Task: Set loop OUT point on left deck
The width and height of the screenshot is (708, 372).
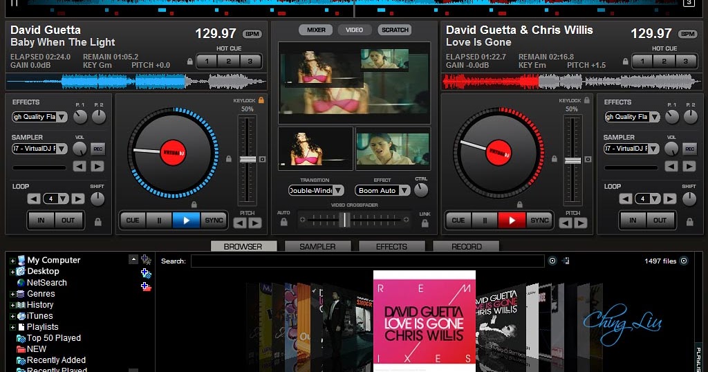Action: (68, 221)
